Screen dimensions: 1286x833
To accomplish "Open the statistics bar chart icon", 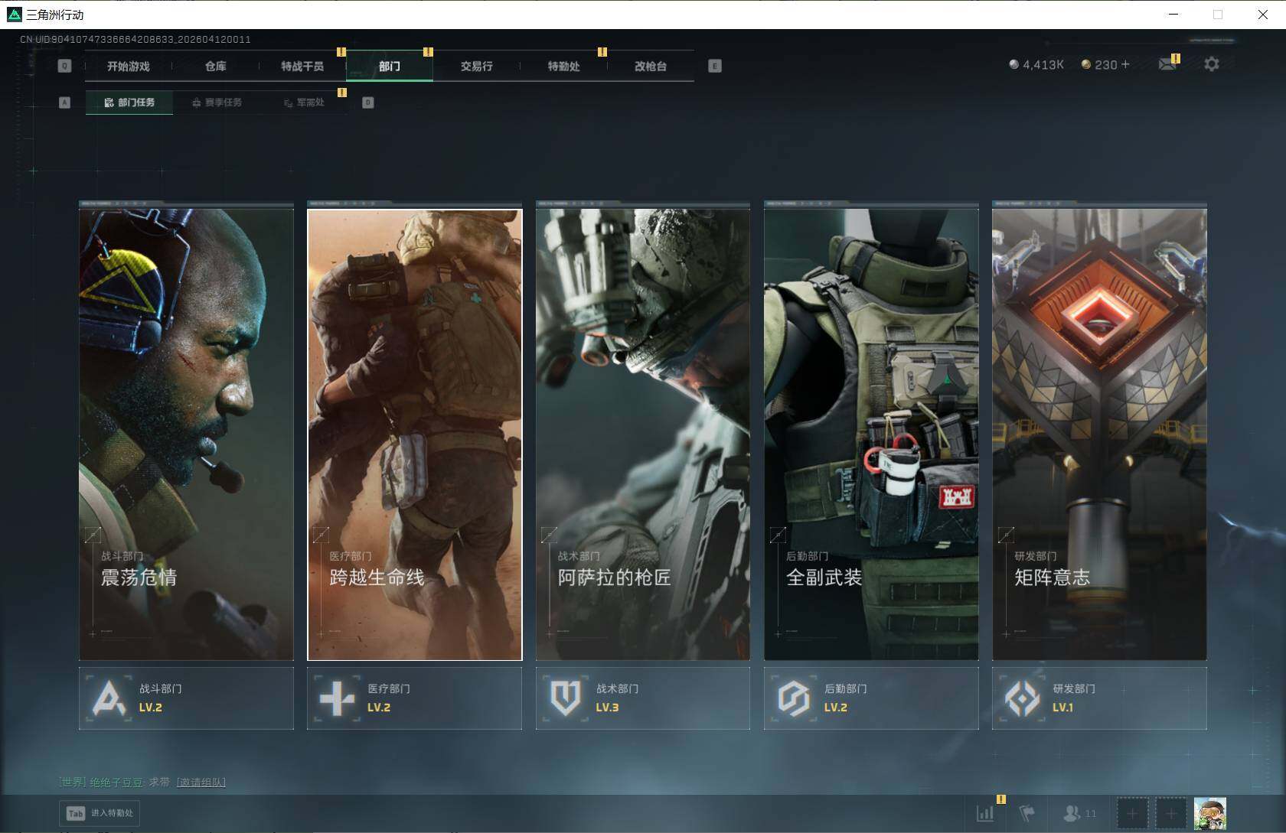I will tap(985, 813).
